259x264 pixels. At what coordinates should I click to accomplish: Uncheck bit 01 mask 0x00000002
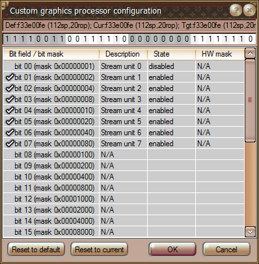point(9,77)
